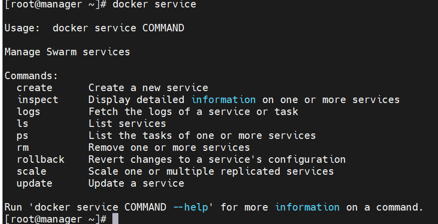Click the 'scale' command name

[31, 171]
